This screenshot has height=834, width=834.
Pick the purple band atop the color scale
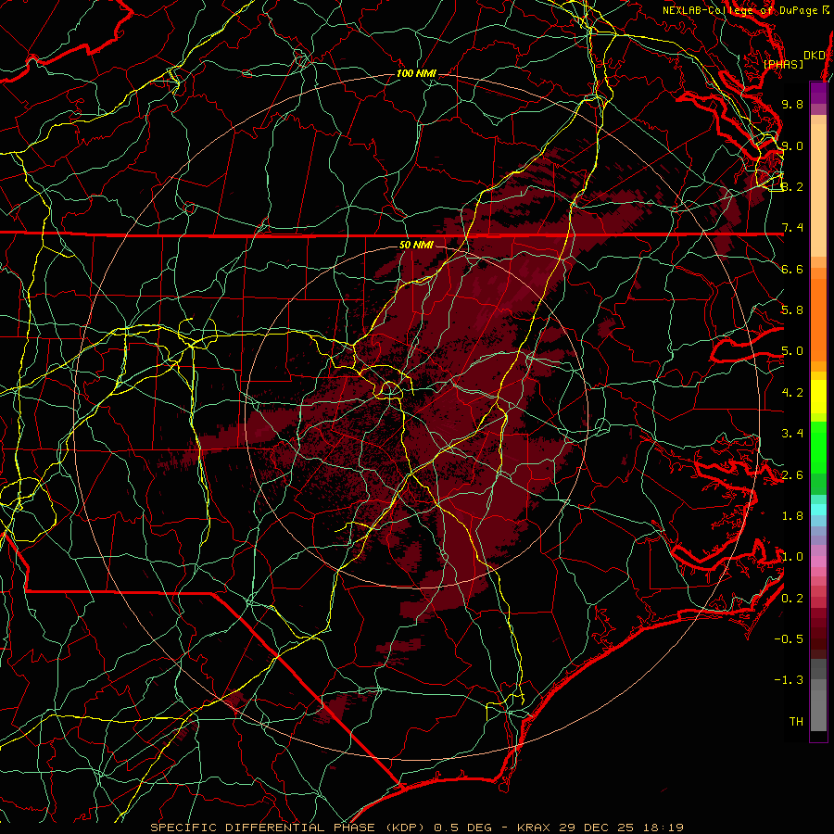pos(818,93)
